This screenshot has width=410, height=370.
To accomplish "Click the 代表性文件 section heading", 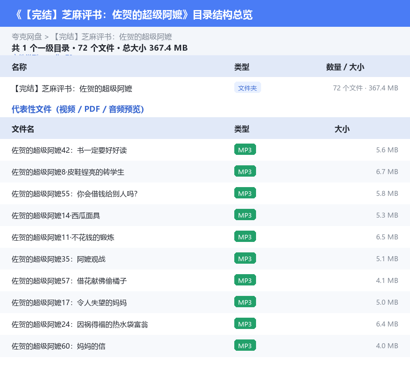I will (x=78, y=109).
